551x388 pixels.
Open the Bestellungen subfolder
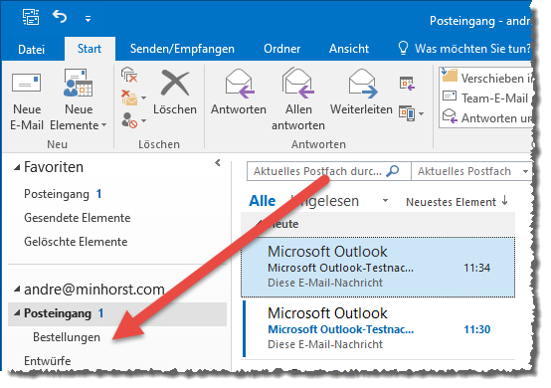point(67,337)
